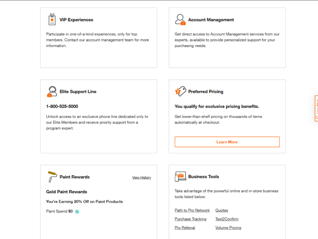The width and height of the screenshot is (318, 239).
Task: Open the Purchase Tracking link
Action: coord(190,219)
